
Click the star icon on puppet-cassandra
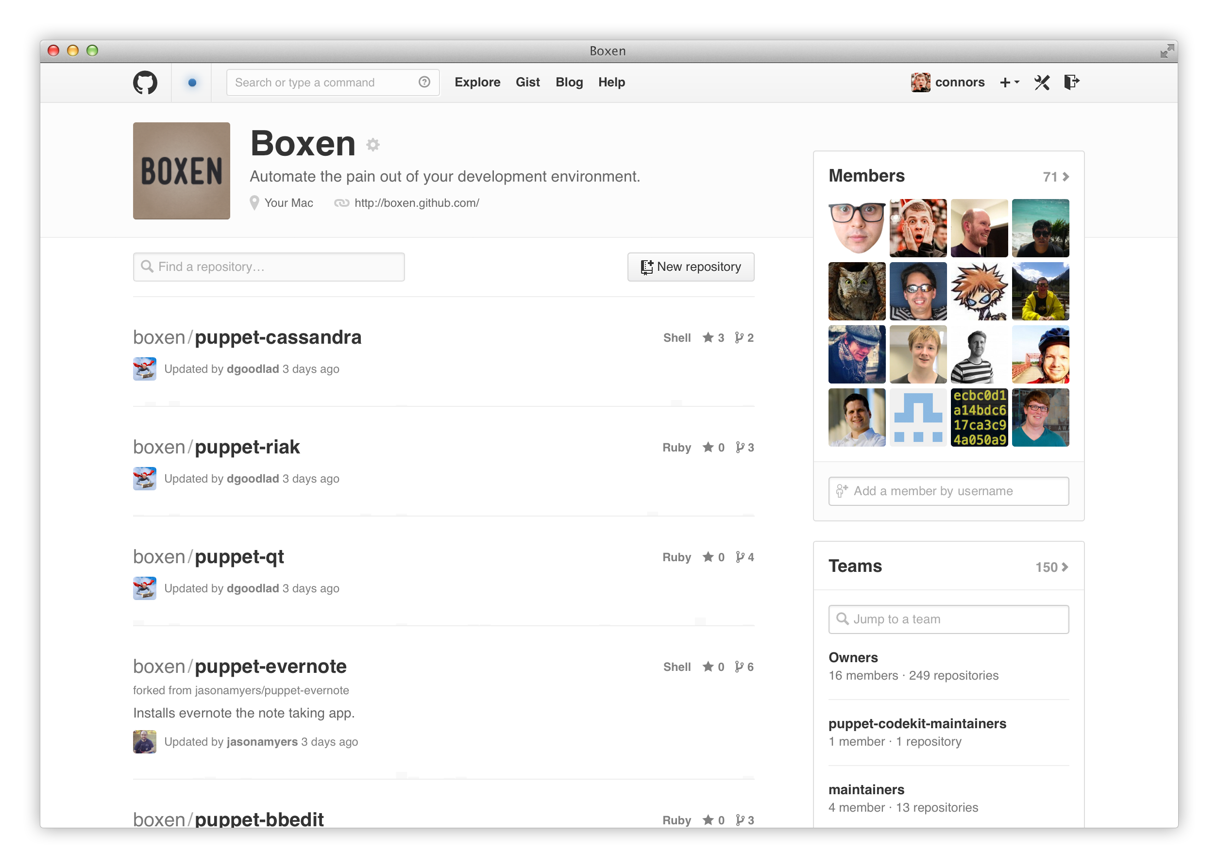pyautogui.click(x=709, y=337)
